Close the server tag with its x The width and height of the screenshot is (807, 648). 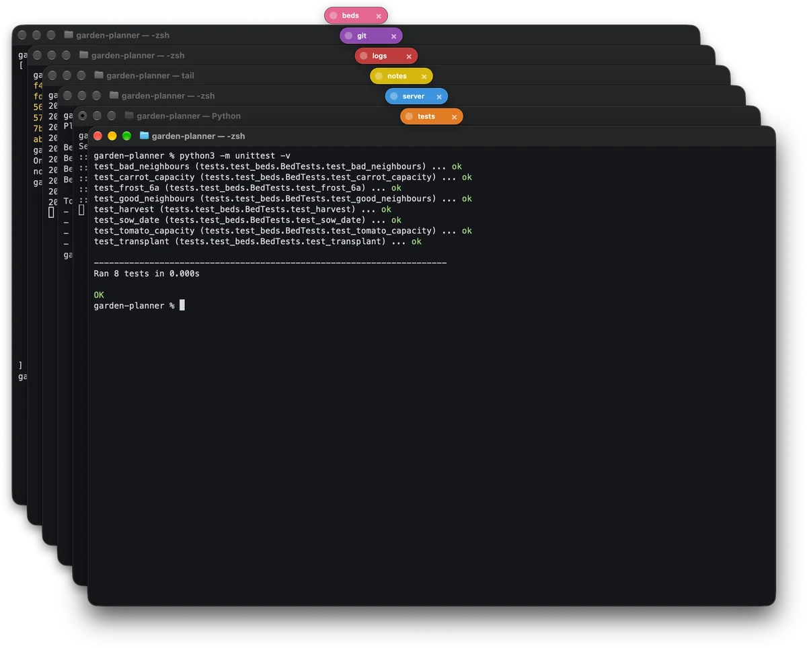click(x=439, y=97)
